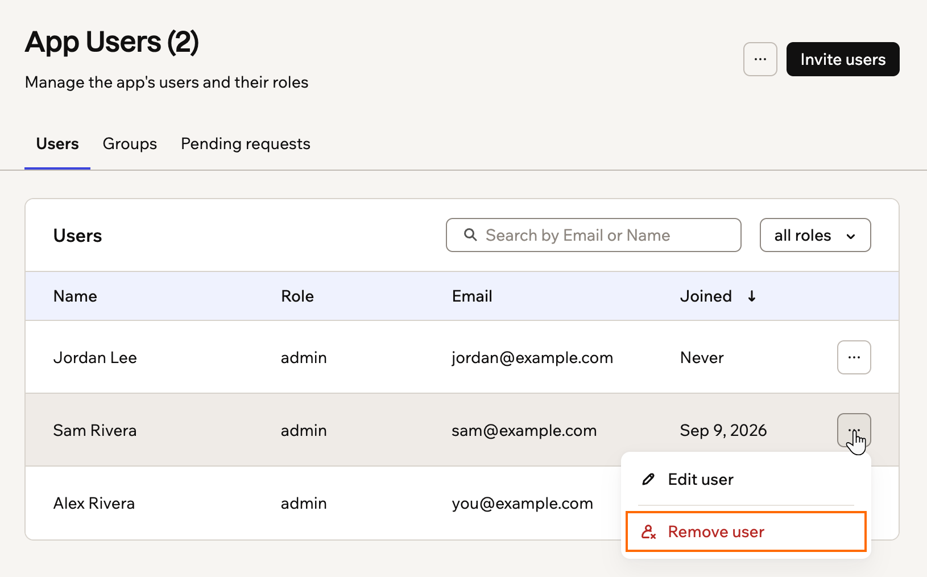Click the email you@example.com

click(522, 503)
